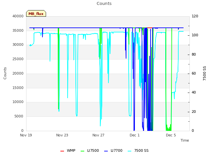Viewport: 209px width, 157px height.
Task: Click the red WMP legend swatch
Action: point(62,151)
